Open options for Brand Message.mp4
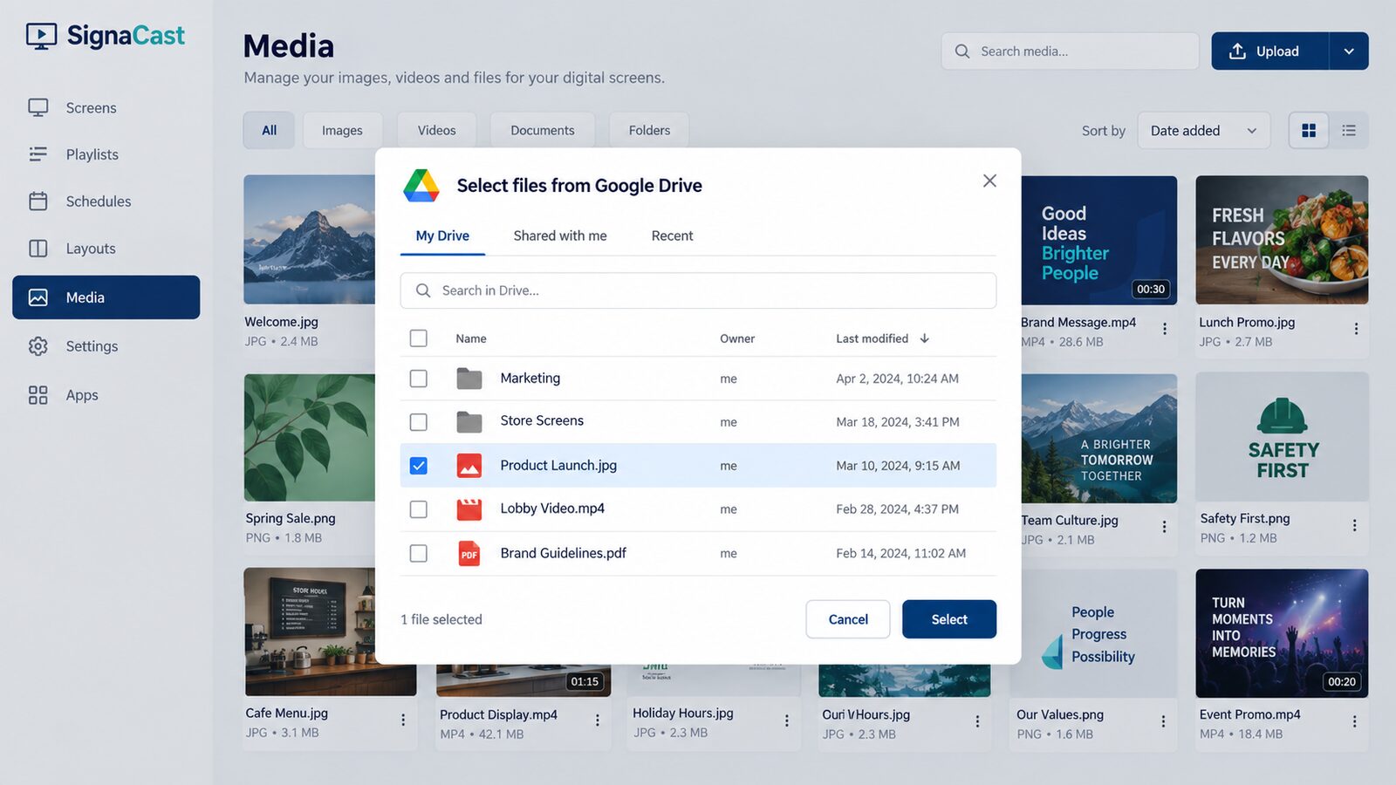Image resolution: width=1396 pixels, height=785 pixels. tap(1165, 329)
